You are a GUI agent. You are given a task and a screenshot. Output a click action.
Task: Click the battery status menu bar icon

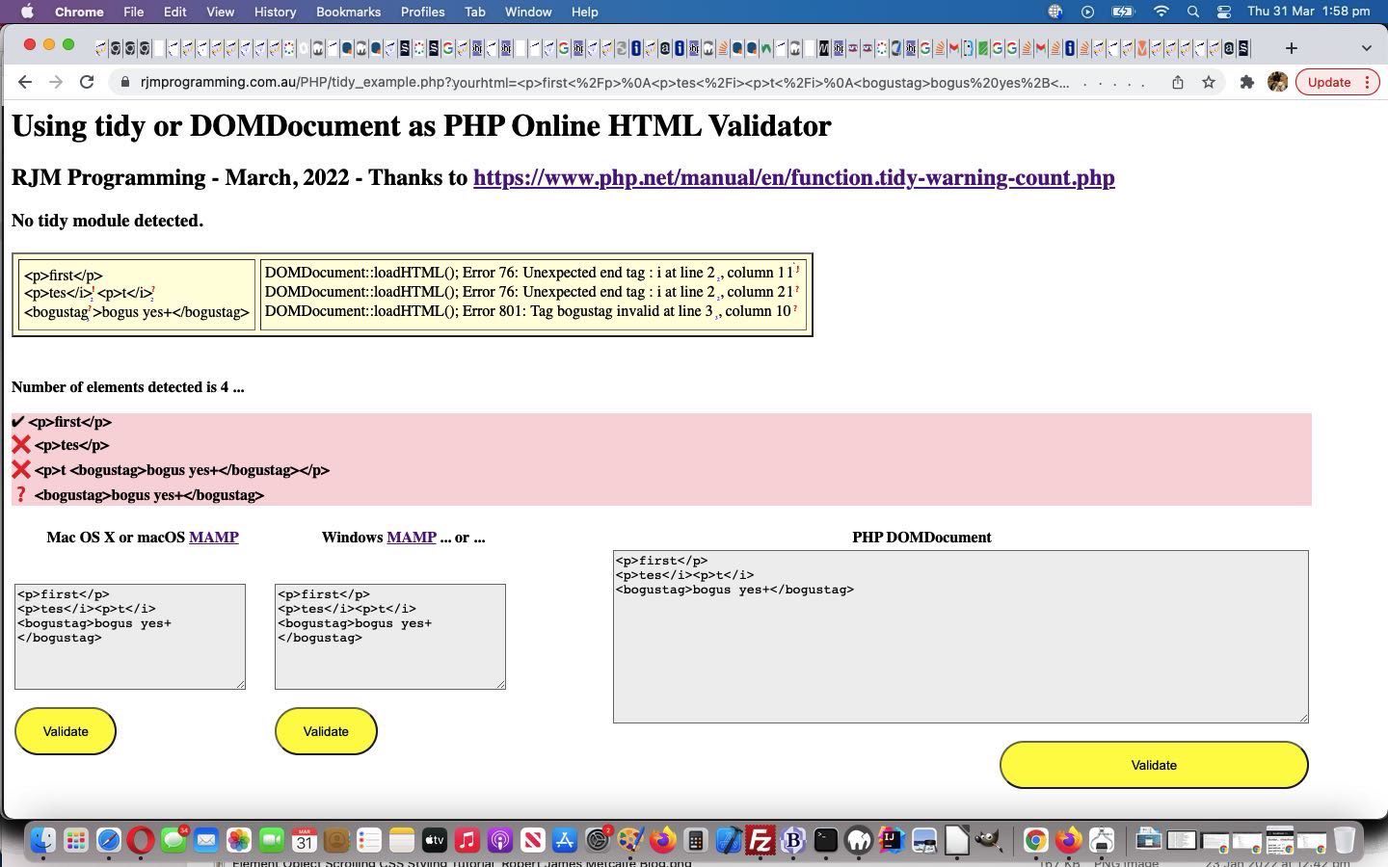tap(1121, 12)
